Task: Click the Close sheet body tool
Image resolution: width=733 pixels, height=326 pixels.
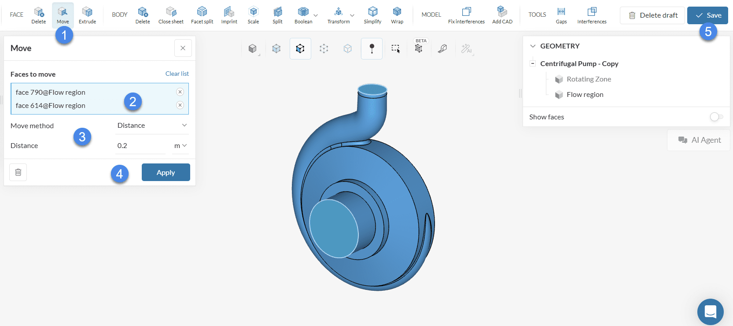Action: (171, 15)
